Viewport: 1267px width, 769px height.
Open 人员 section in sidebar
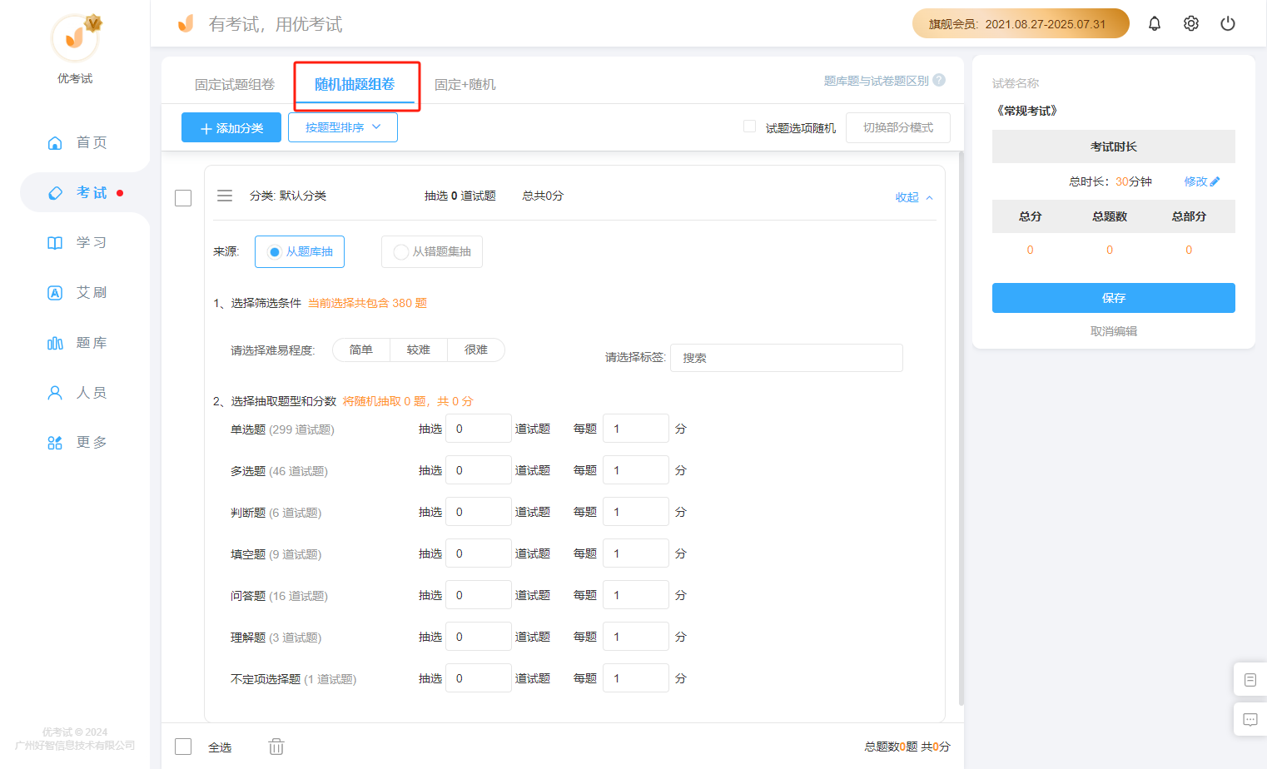pos(77,392)
